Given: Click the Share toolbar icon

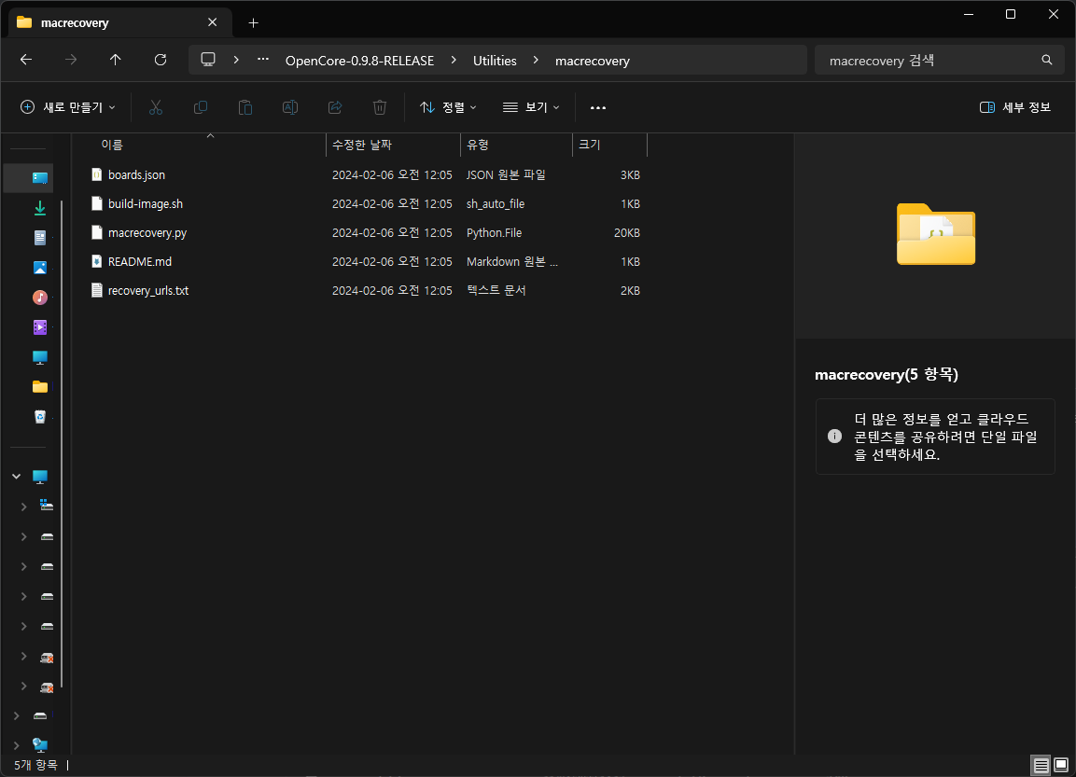Looking at the screenshot, I should tap(335, 107).
